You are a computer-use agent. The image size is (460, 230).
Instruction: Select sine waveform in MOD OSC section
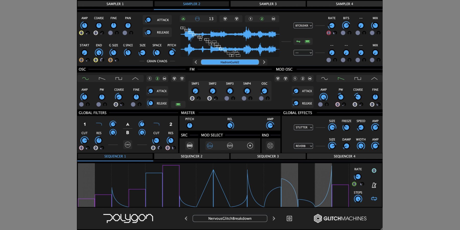pyautogui.click(x=325, y=78)
